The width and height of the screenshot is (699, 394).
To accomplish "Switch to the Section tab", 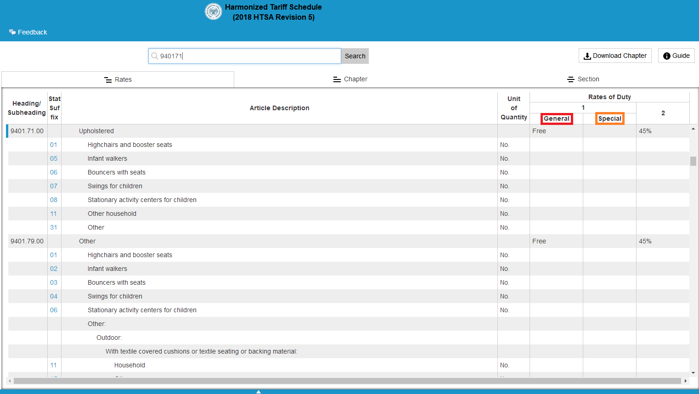I will click(583, 79).
